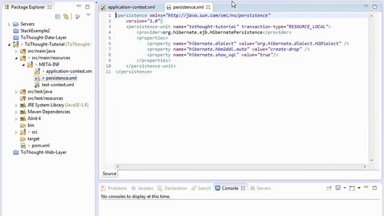Click the Servers project icon
The height and width of the screenshot is (216, 384).
(16, 24)
